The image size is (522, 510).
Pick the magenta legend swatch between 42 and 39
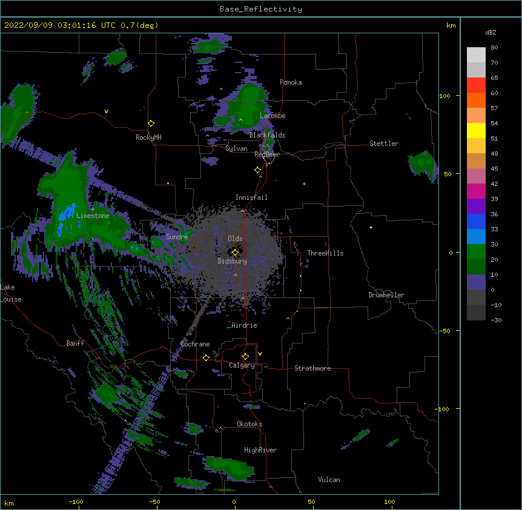click(x=476, y=191)
